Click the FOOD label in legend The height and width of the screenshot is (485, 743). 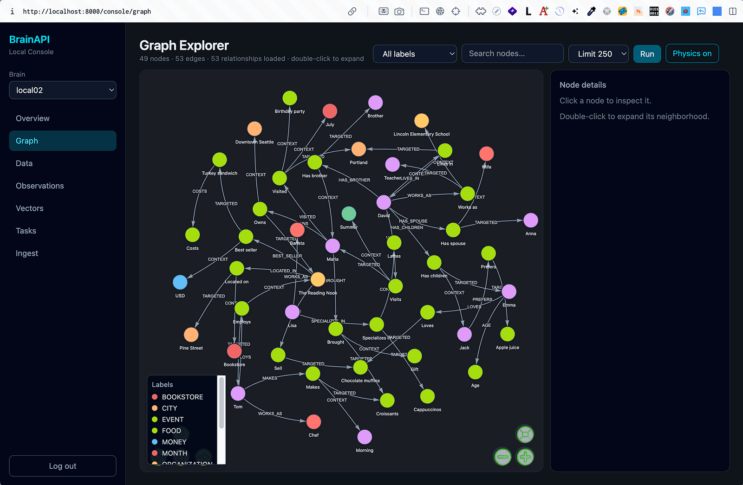(x=171, y=431)
